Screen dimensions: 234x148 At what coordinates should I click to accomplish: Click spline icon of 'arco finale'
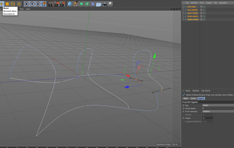pyautogui.click(x=185, y=7)
